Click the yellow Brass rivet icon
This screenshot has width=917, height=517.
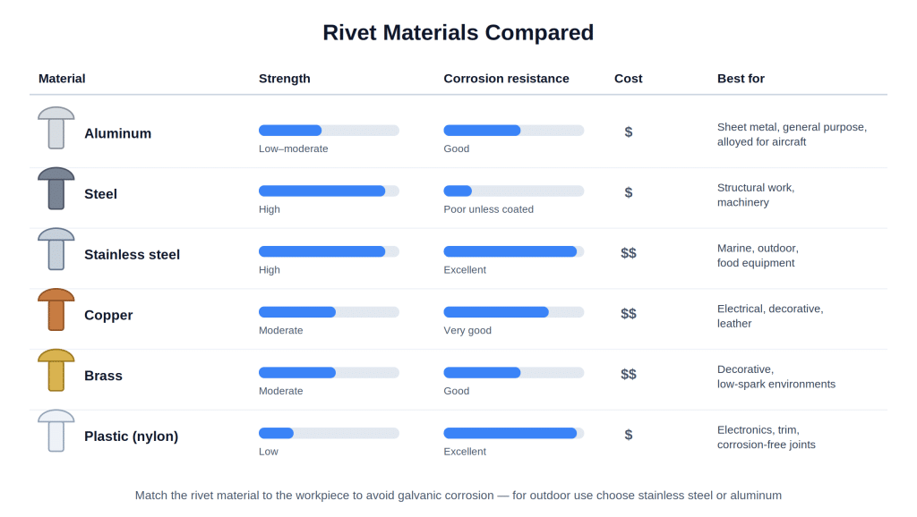click(56, 370)
